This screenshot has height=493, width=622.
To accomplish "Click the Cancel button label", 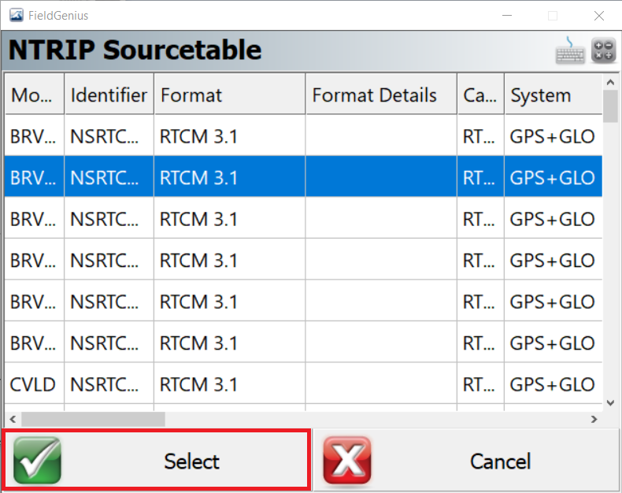I will tap(500, 461).
